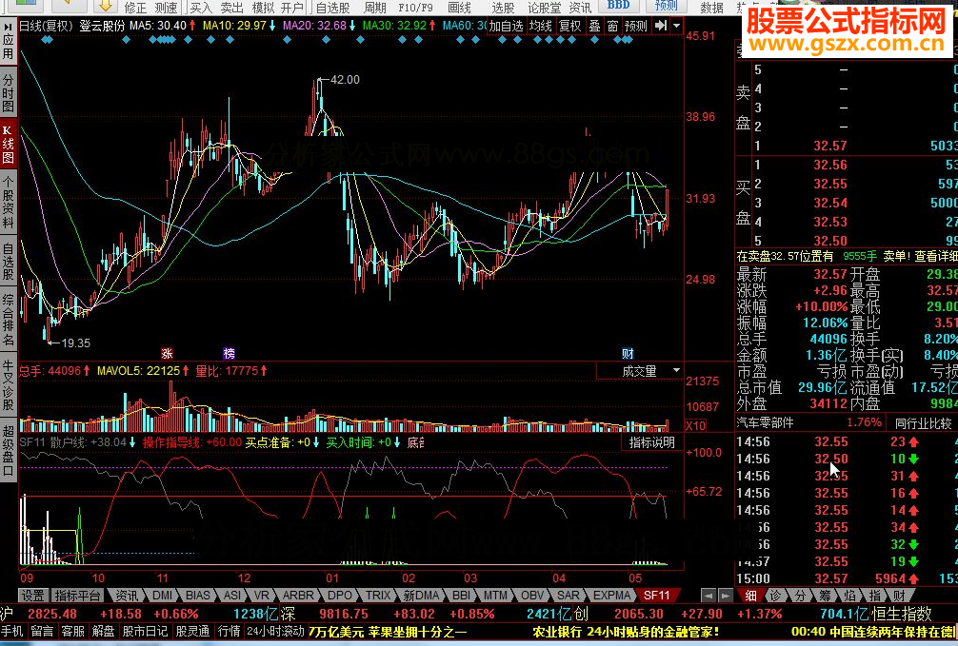
Task: Click 买入 in the top toolbar
Action: 201,8
